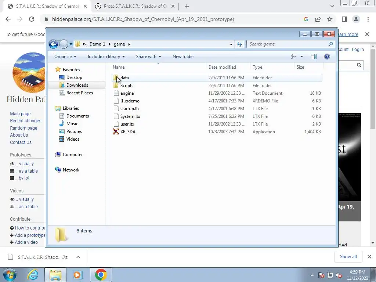Screen dimensions: 376x282
Task: Open the Chrome profile icon
Action: pos(356,19)
